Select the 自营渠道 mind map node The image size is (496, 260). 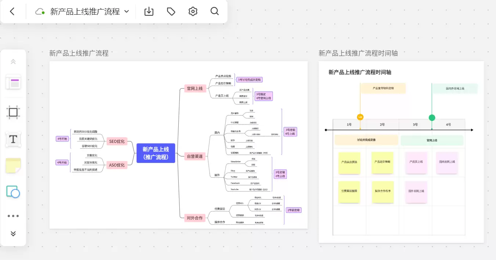[x=194, y=156]
